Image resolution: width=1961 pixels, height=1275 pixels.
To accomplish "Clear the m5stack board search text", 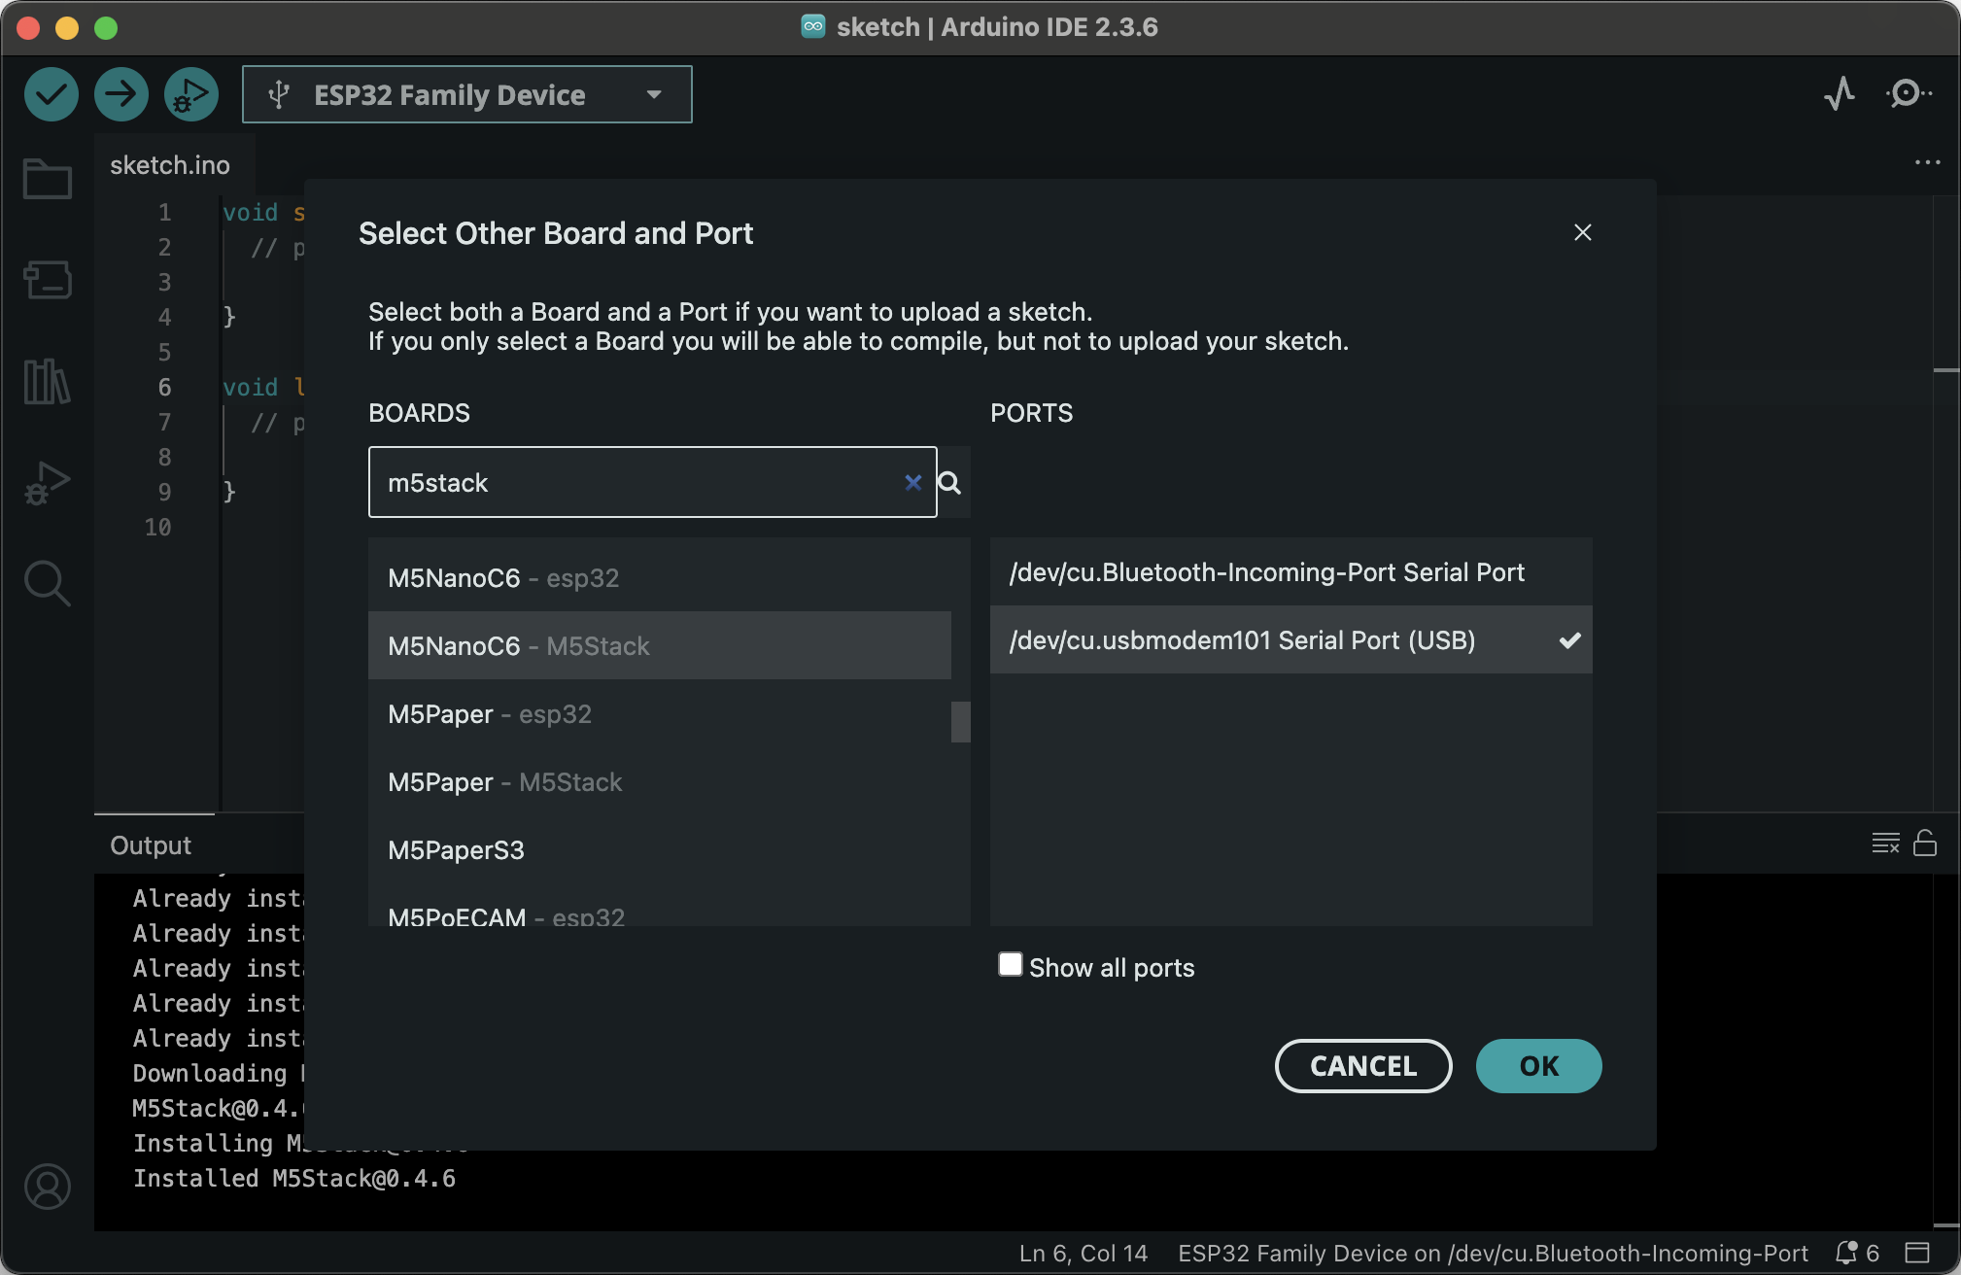I will click(x=912, y=482).
